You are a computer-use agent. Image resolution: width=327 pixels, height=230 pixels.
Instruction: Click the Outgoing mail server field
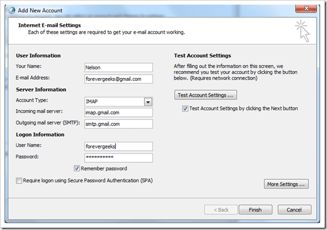(x=119, y=124)
